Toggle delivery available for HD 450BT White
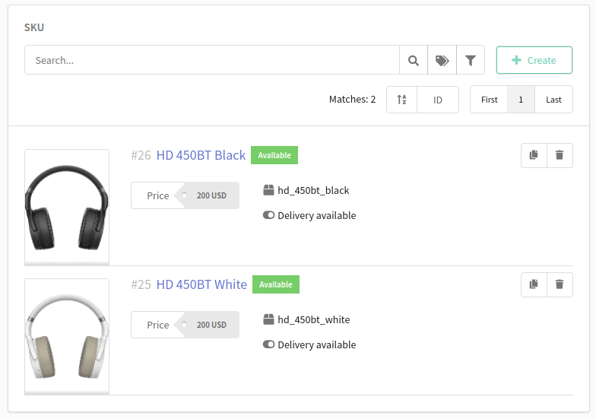The width and height of the screenshot is (596, 419). click(269, 344)
